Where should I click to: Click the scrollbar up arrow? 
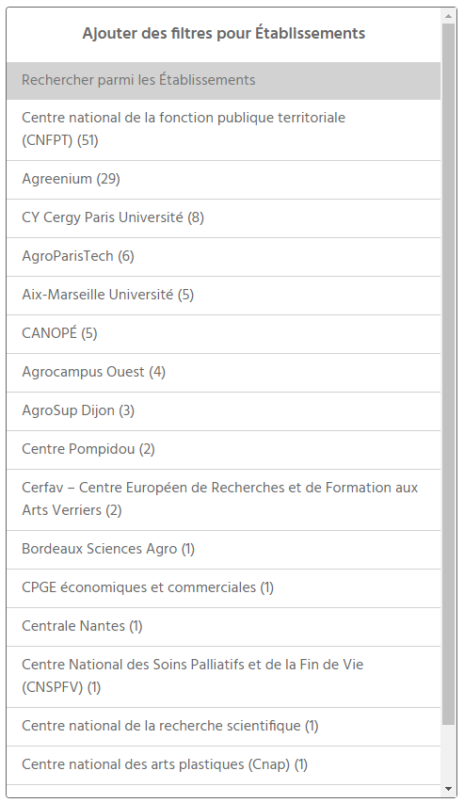click(x=449, y=16)
